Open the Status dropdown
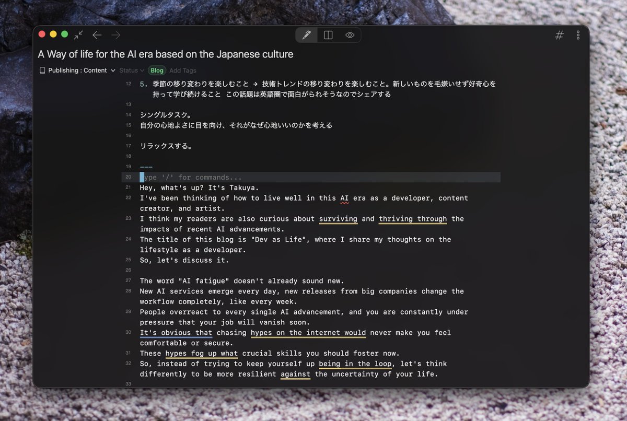 [132, 71]
